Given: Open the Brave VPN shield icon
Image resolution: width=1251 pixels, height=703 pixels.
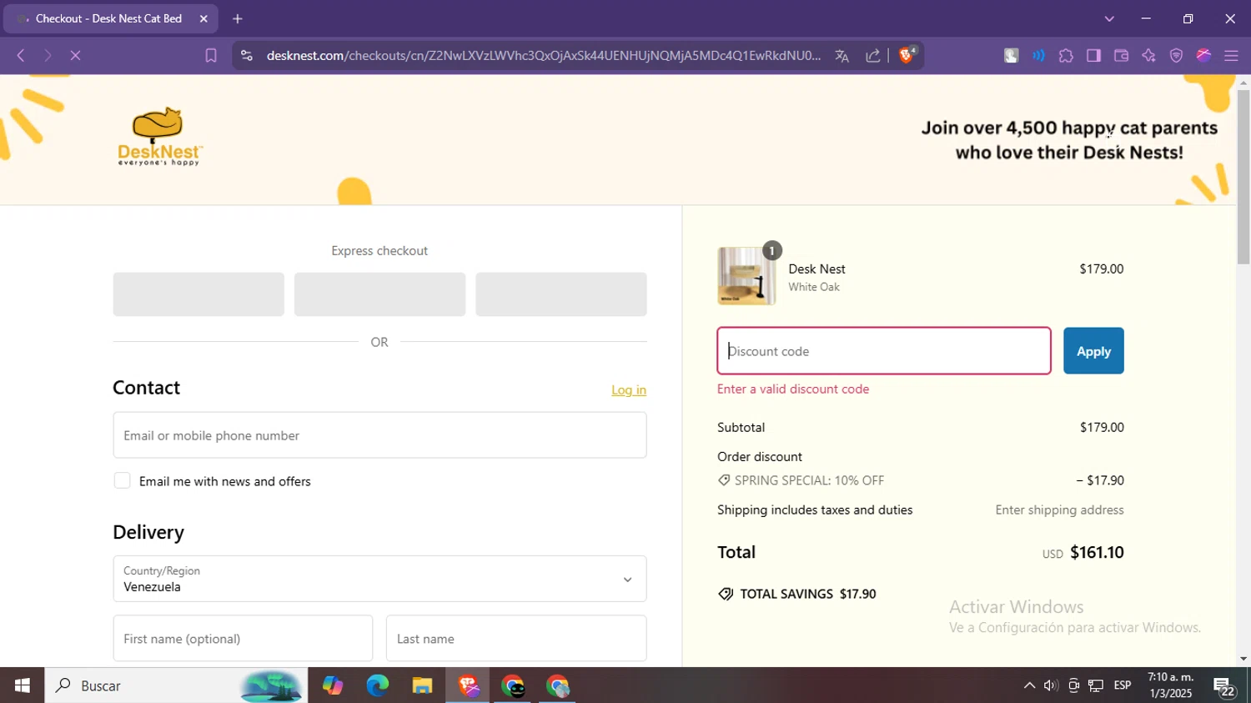Looking at the screenshot, I should [1176, 56].
